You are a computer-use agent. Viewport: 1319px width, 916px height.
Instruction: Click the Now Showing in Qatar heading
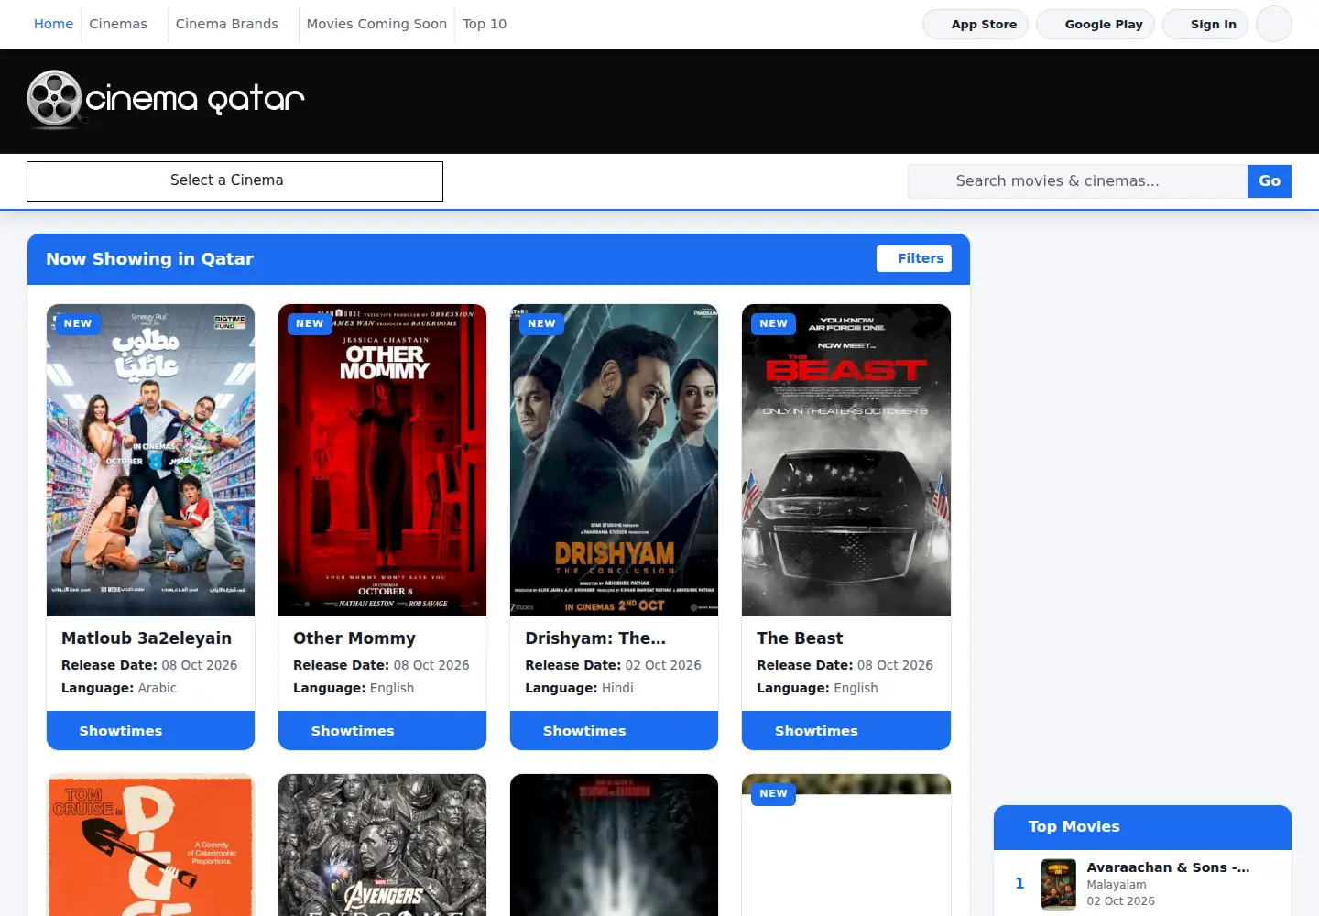point(149,259)
